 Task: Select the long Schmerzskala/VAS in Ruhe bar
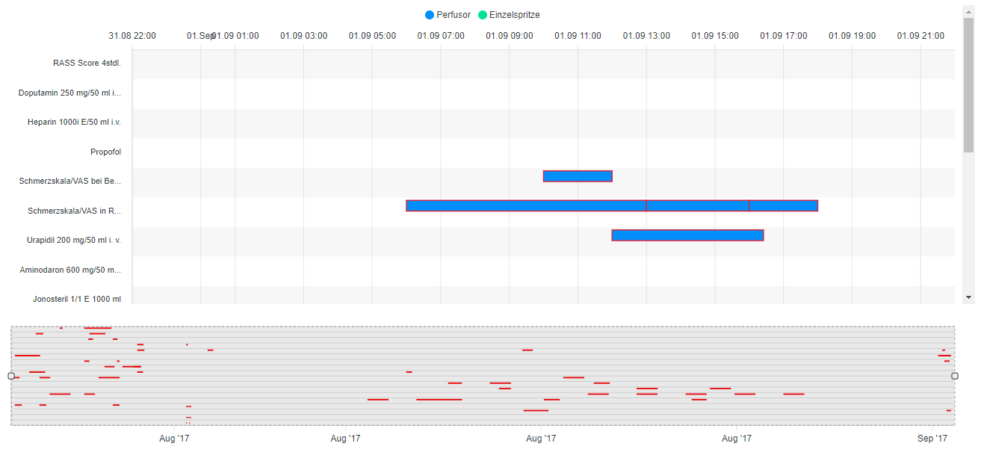tap(523, 205)
